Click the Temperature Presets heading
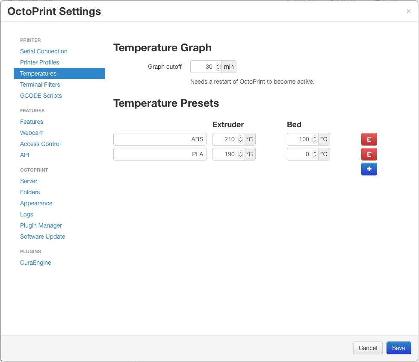The width and height of the screenshot is (419, 362). pos(166,103)
